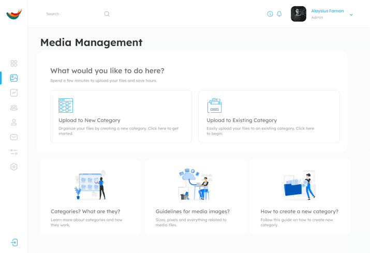Click the categories board illustration
370x253 pixels.
coord(91,185)
